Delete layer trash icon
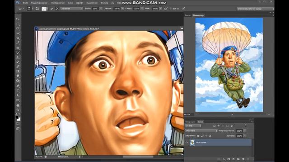 248,159
